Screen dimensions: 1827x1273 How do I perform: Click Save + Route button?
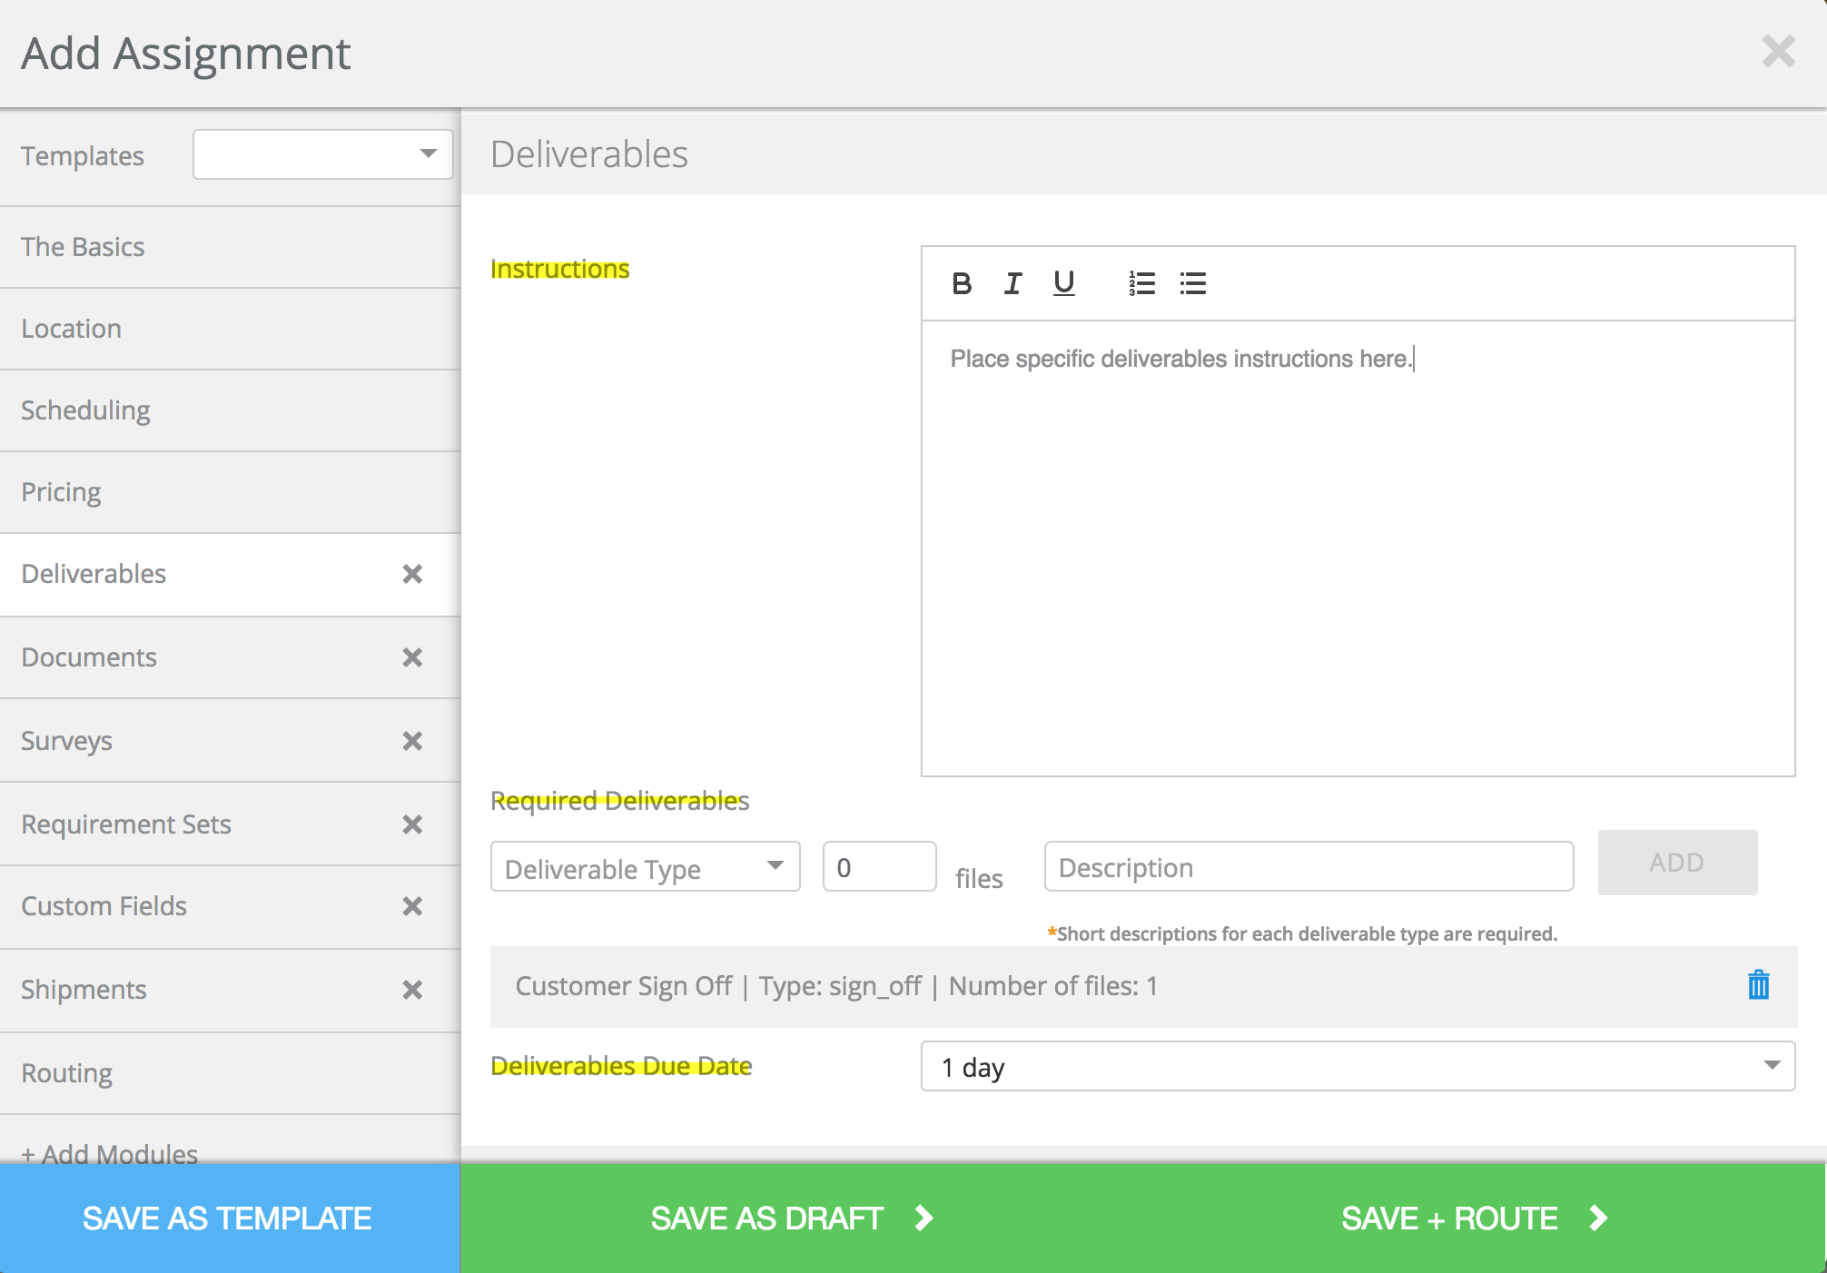click(x=1473, y=1219)
